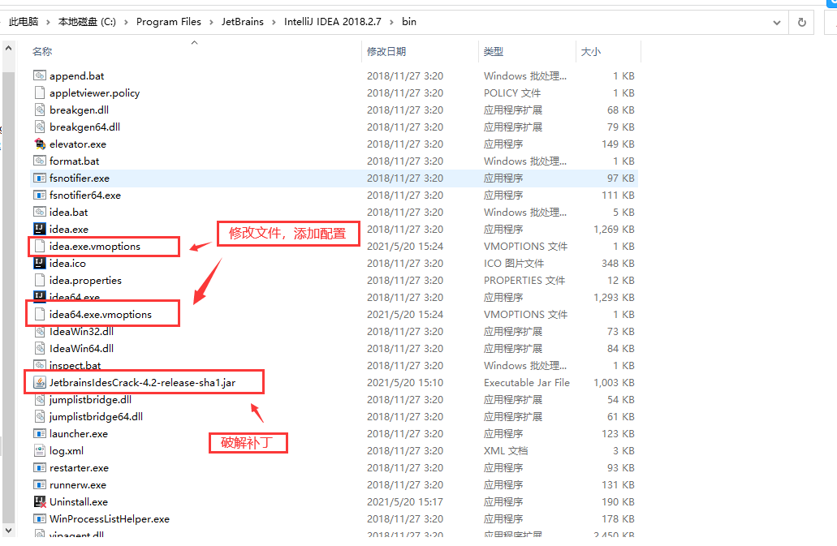Sort files by 大小 column
837x546 pixels.
[x=590, y=52]
